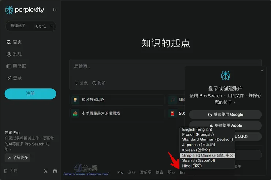Screen dimensions: 271x180
Task: Select the 税收节省思路 suggestion
Action: (x=117, y=100)
